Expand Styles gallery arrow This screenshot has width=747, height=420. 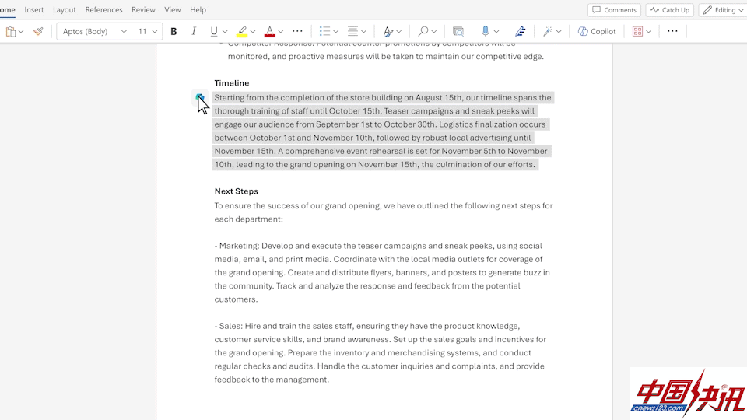coord(398,32)
